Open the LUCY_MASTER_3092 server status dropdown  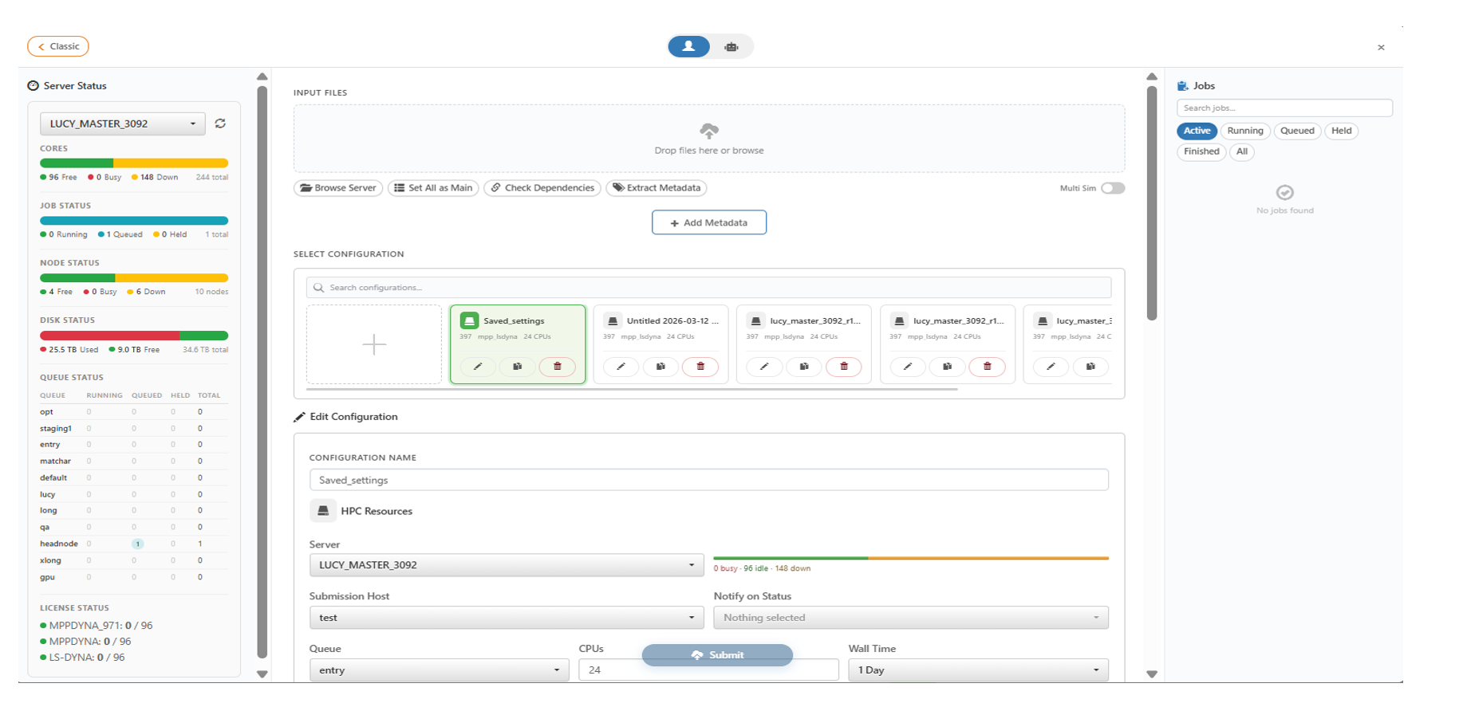click(122, 124)
